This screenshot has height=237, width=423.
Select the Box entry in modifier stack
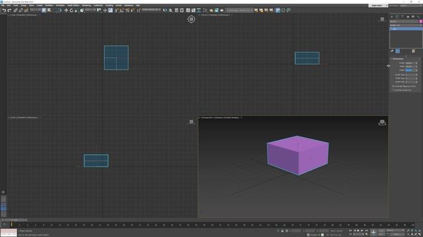[406, 29]
